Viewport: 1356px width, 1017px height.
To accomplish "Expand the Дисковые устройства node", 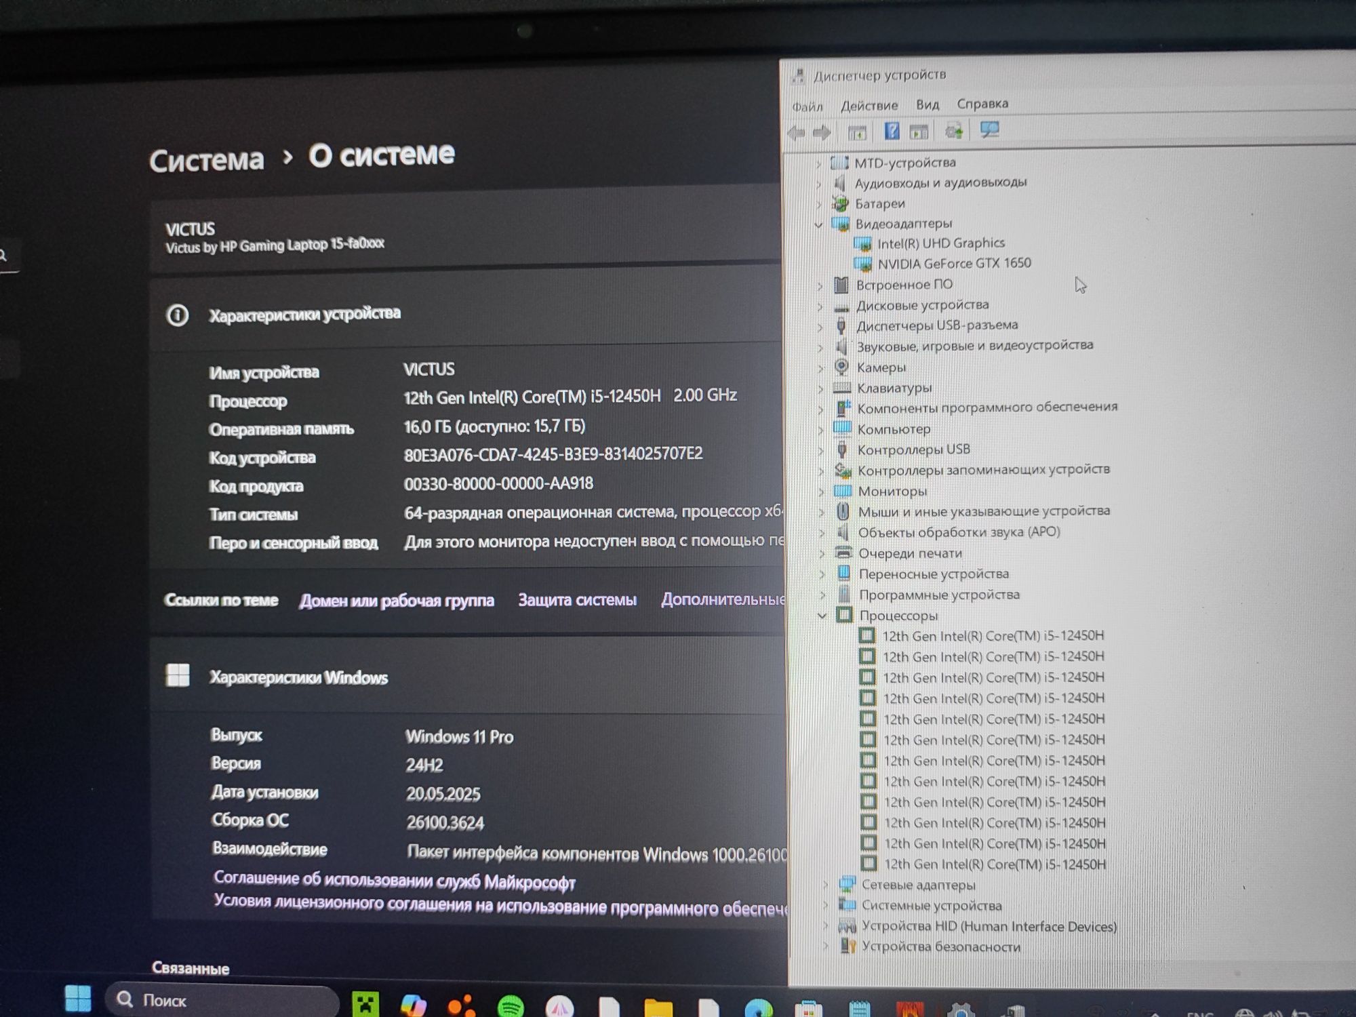I will coord(820,306).
